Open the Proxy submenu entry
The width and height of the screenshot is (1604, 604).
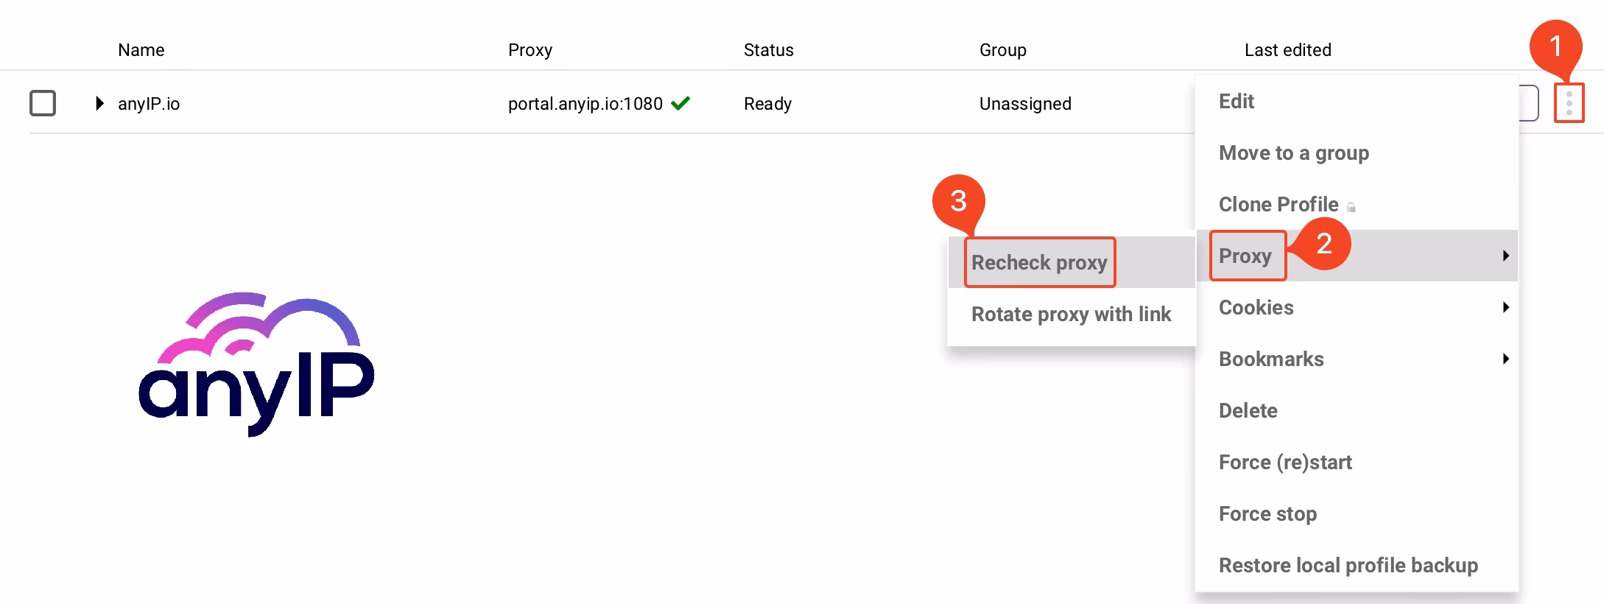pos(1357,256)
